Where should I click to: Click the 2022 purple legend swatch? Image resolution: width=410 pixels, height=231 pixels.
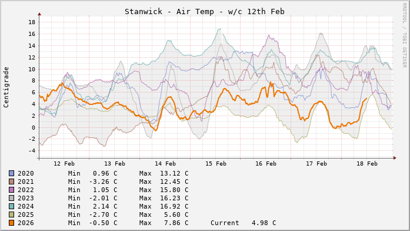[x=12, y=190]
